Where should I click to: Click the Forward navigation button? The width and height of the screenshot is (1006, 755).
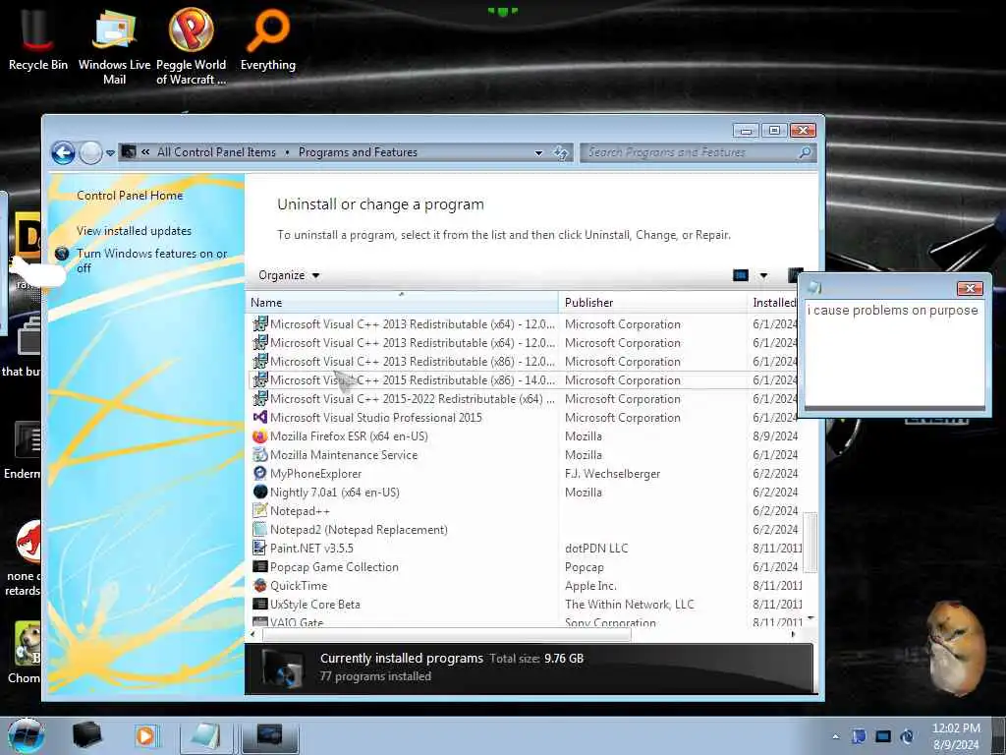90,152
